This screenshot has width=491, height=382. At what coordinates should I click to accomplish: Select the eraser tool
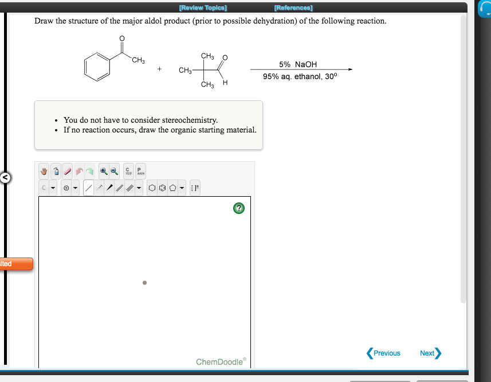coord(67,171)
